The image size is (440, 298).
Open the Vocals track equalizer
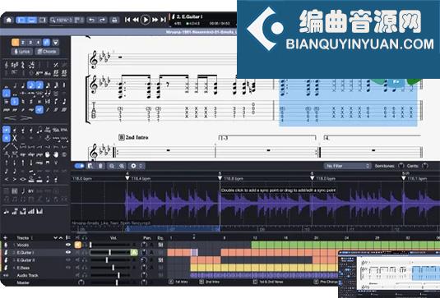pyautogui.click(x=160, y=245)
